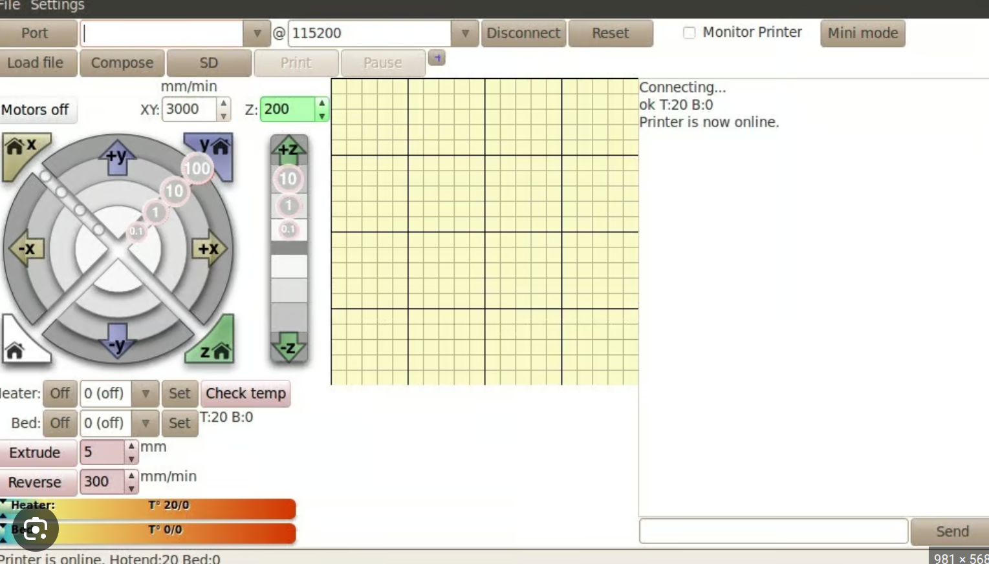The height and width of the screenshot is (564, 989).
Task: Lower Z axis with -Z arrow
Action: coord(288,348)
